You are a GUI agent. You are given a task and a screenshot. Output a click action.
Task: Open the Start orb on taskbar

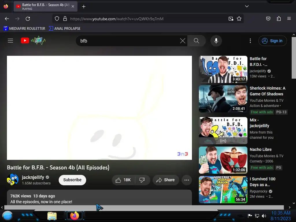tap(7, 216)
